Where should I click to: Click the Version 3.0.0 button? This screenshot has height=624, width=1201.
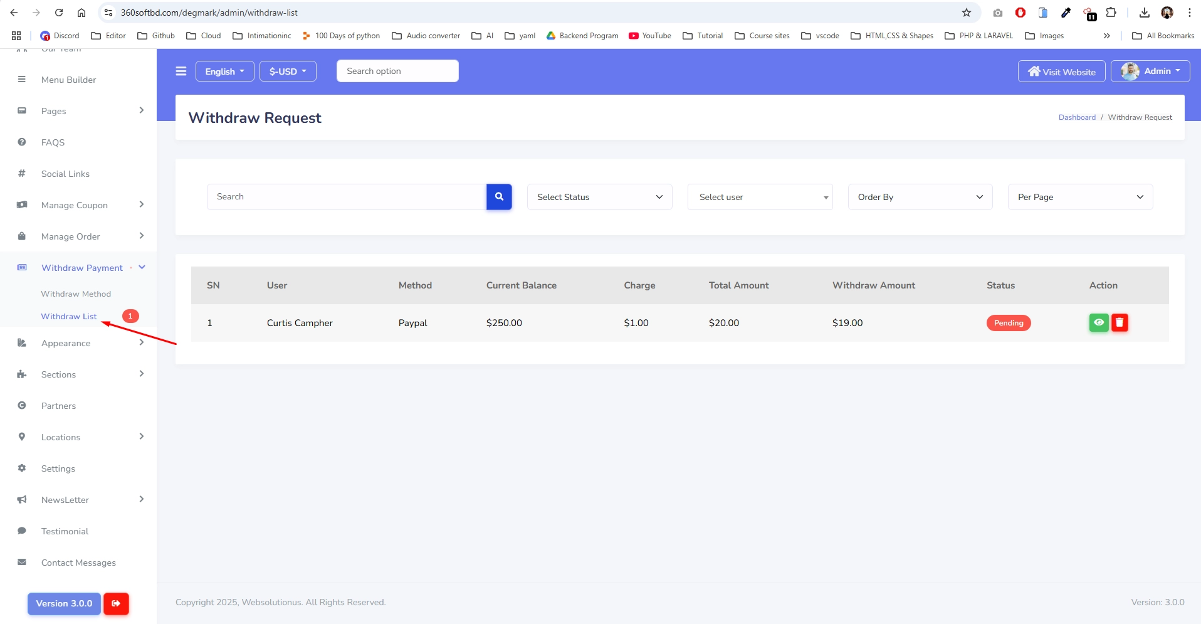point(64,603)
